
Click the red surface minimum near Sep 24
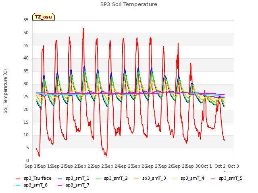pyautogui.click(x=106, y=156)
